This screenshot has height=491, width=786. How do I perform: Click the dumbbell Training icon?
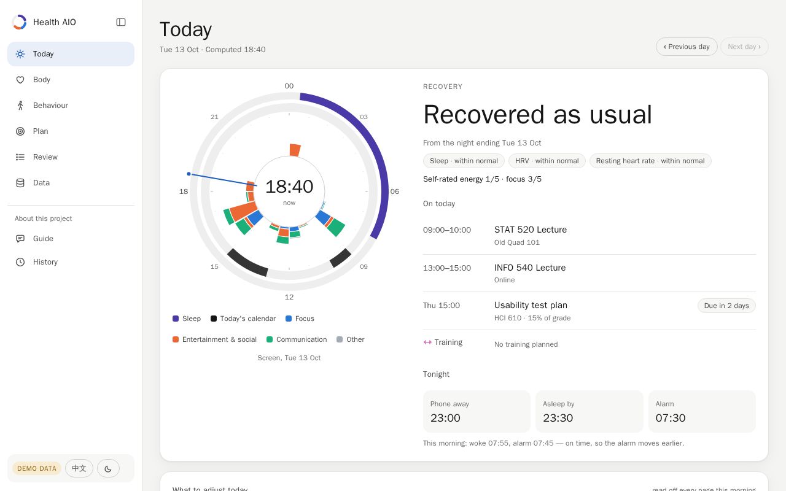click(x=427, y=342)
